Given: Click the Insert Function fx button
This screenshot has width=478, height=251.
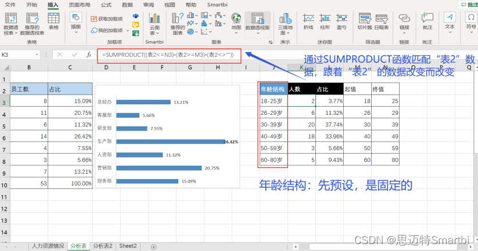Looking at the screenshot, I should 89,54.
